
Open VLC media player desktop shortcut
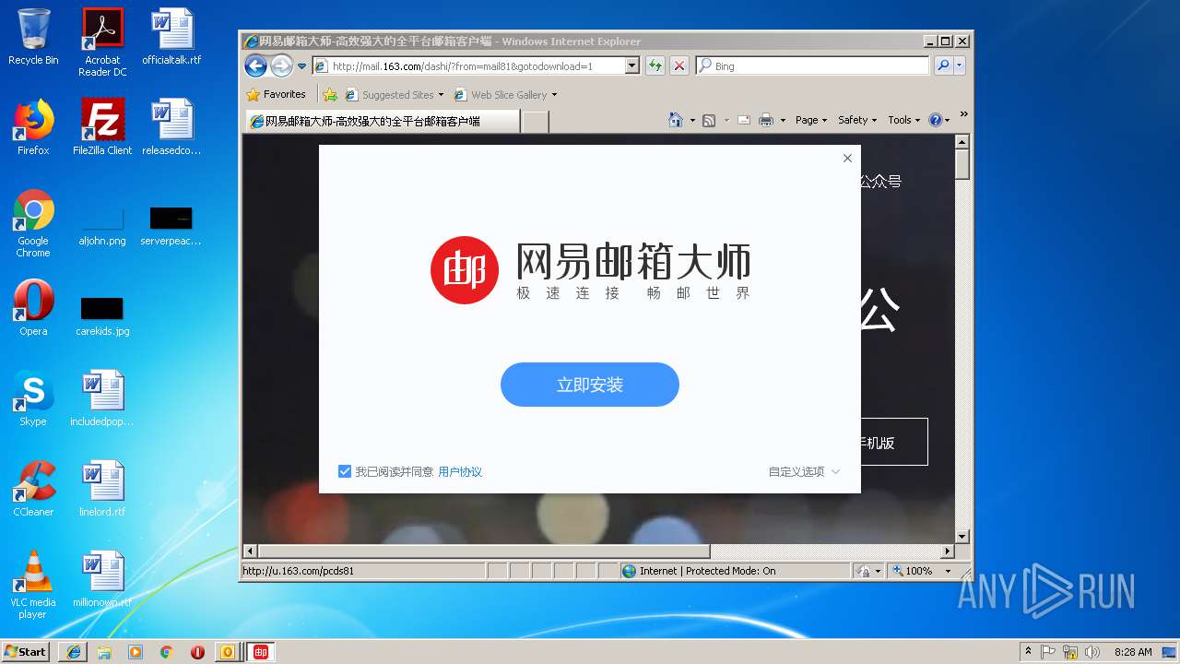(33, 584)
